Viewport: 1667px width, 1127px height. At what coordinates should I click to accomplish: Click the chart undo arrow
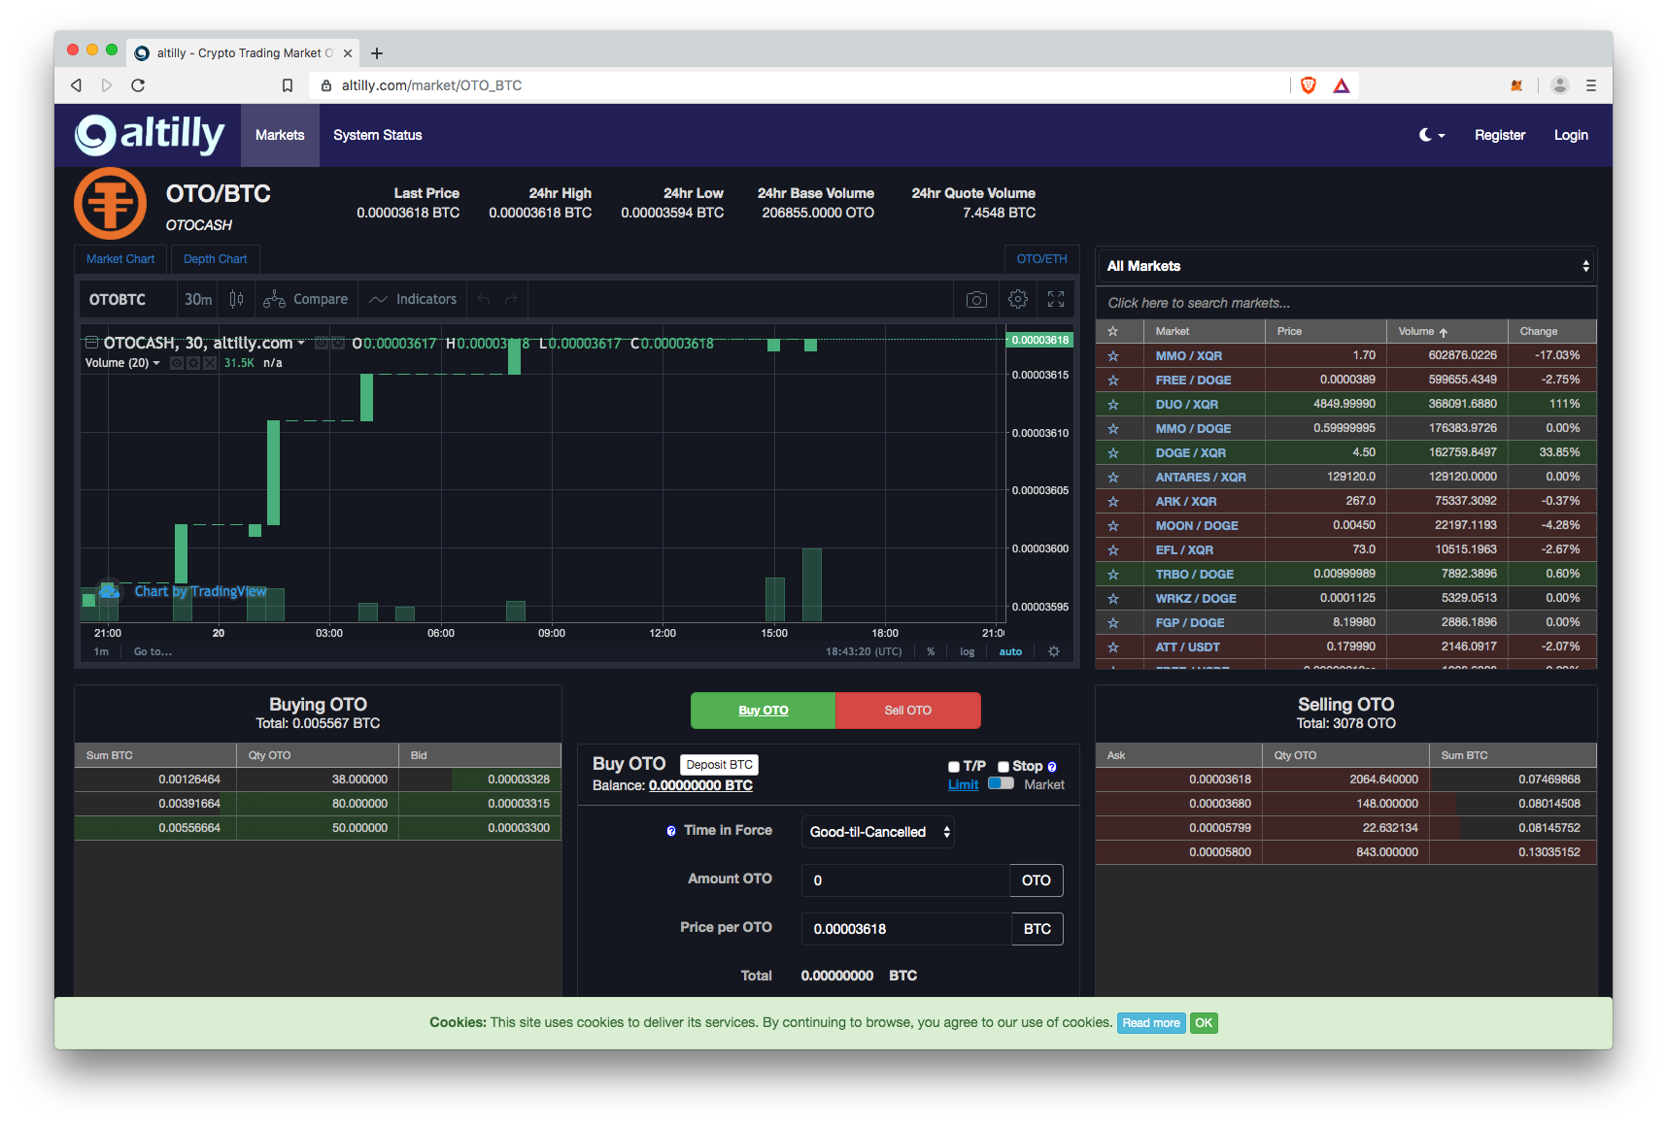click(x=484, y=299)
